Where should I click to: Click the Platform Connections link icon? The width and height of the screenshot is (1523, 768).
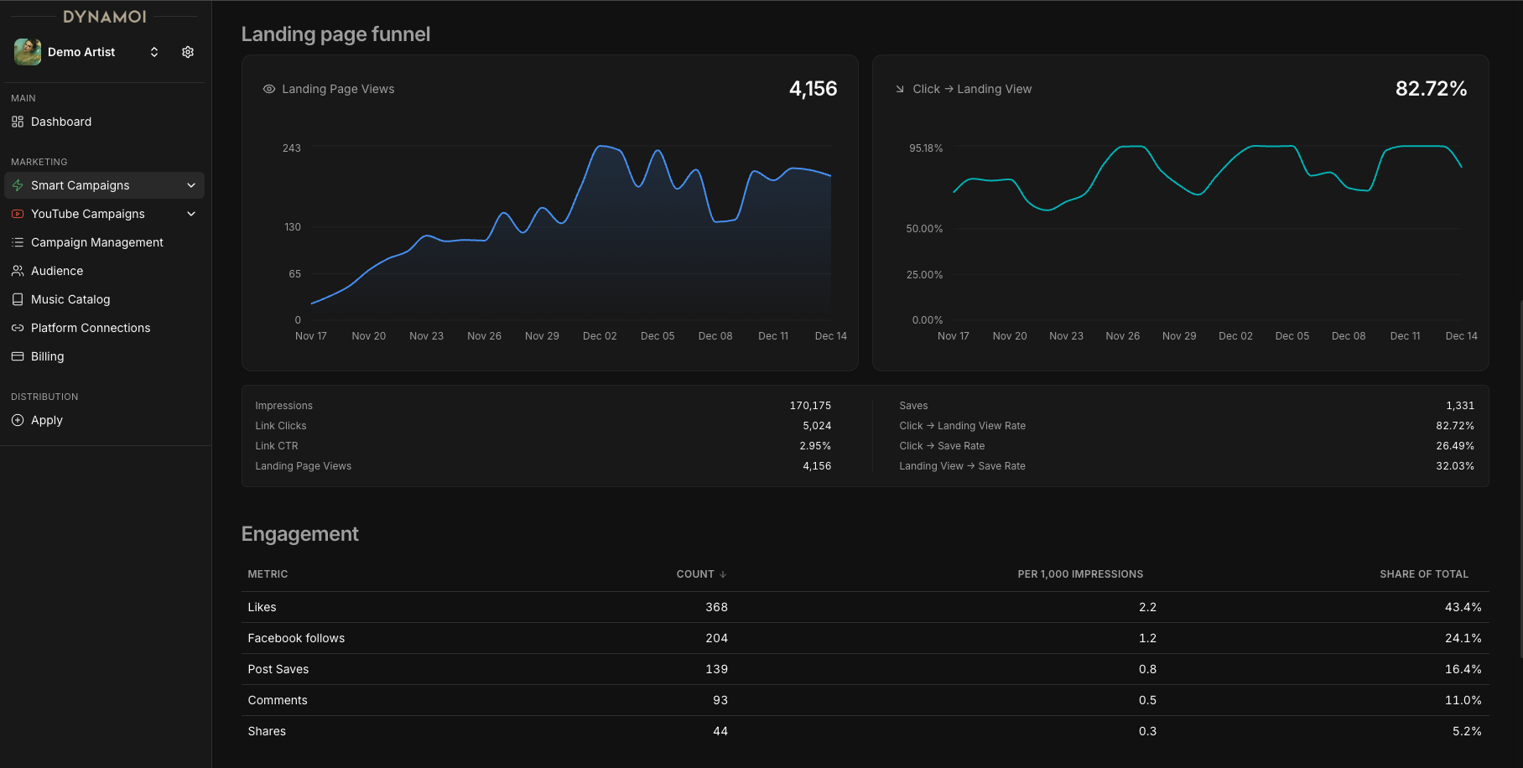(18, 328)
